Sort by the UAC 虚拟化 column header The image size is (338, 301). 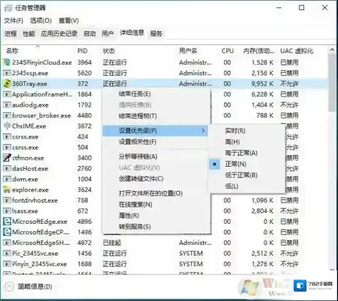[297, 51]
